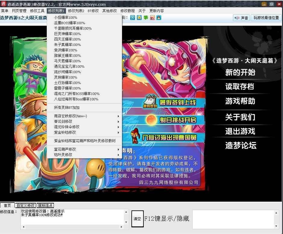This screenshot has width=283, height=234.
Task: Click 修改信息 log scroll-down arrow
Action: 126,222
